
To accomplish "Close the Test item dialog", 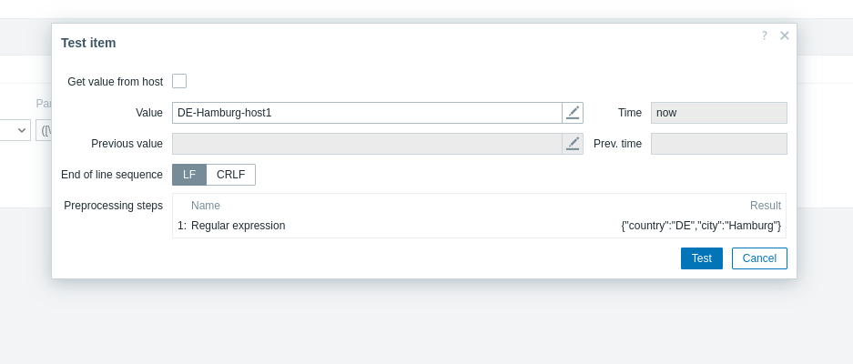I will pos(785,35).
